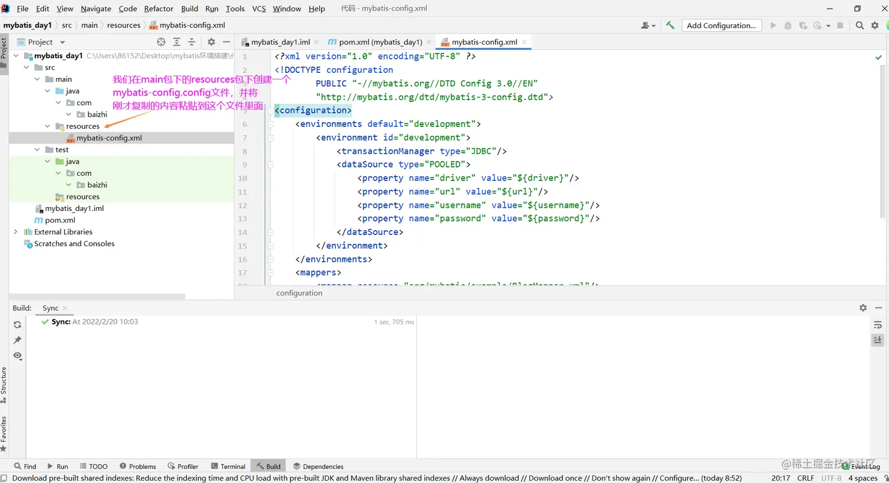Open Search Everywhere magnifier icon

(860, 25)
